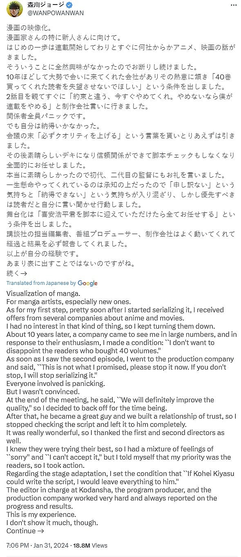Open the thread via the 続く link
Image resolution: width=241 pixels, height=557 pixels.
coord(12,273)
